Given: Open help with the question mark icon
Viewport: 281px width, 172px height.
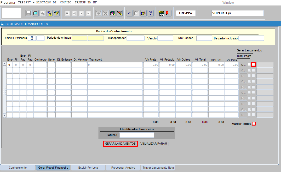Looking at the screenshot, I should point(150,13).
